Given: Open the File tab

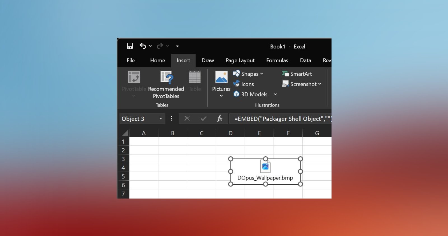Looking at the screenshot, I should (131, 60).
